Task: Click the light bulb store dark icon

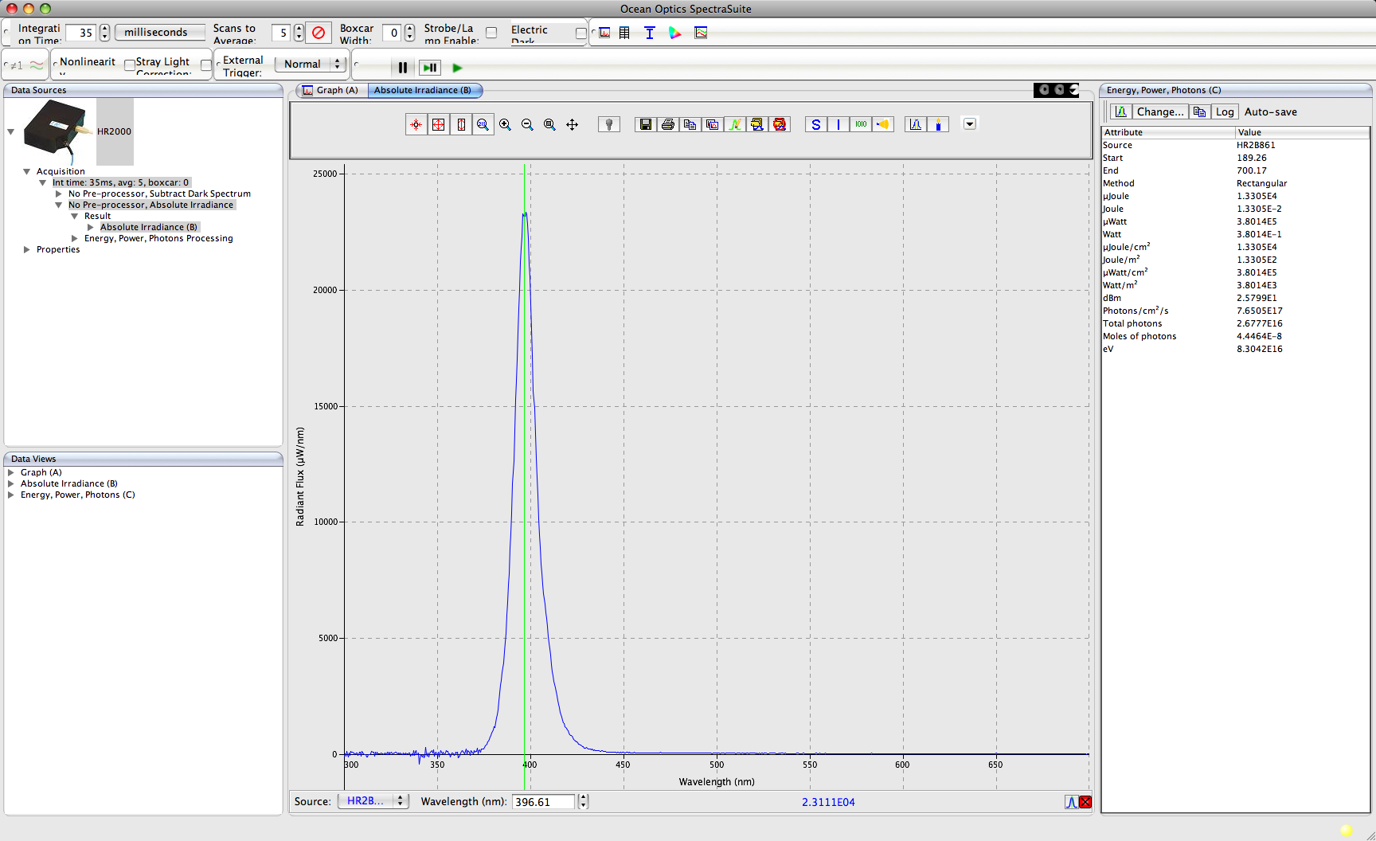Action: tap(609, 124)
